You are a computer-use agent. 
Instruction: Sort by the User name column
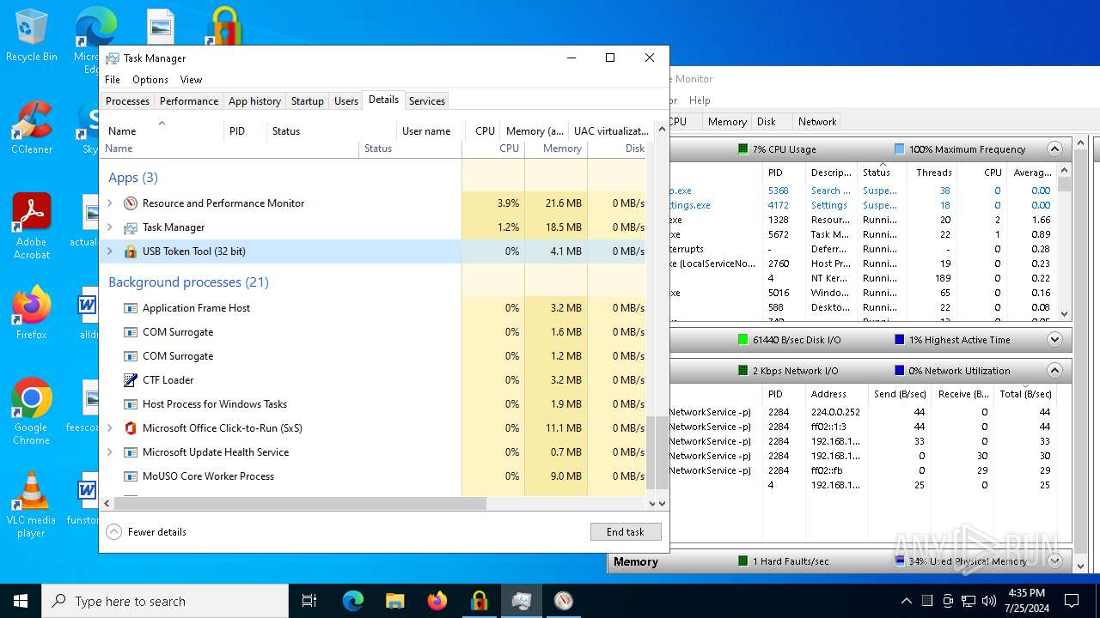[x=431, y=131]
